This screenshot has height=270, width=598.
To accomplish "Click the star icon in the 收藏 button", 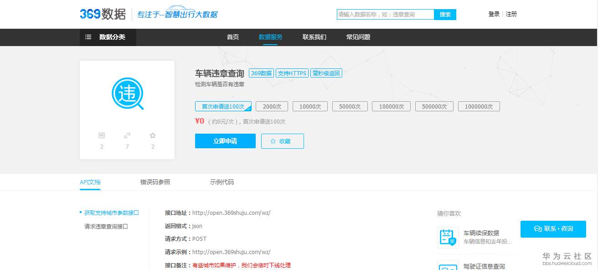I will (x=273, y=141).
